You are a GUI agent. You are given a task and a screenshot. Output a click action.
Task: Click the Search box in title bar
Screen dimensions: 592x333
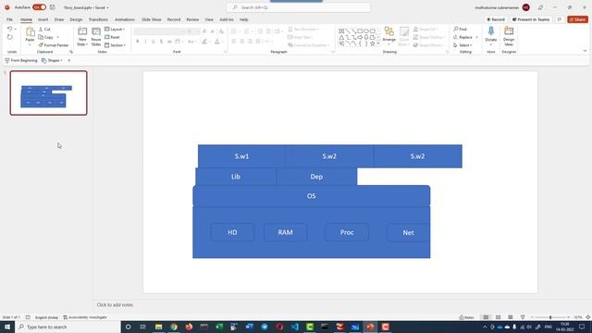[x=298, y=7]
